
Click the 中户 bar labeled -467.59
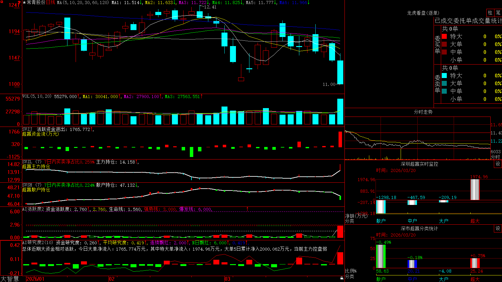(x=412, y=202)
